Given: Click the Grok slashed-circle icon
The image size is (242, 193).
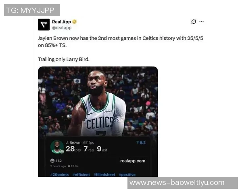Looking at the screenshot, I should pos(194,22).
